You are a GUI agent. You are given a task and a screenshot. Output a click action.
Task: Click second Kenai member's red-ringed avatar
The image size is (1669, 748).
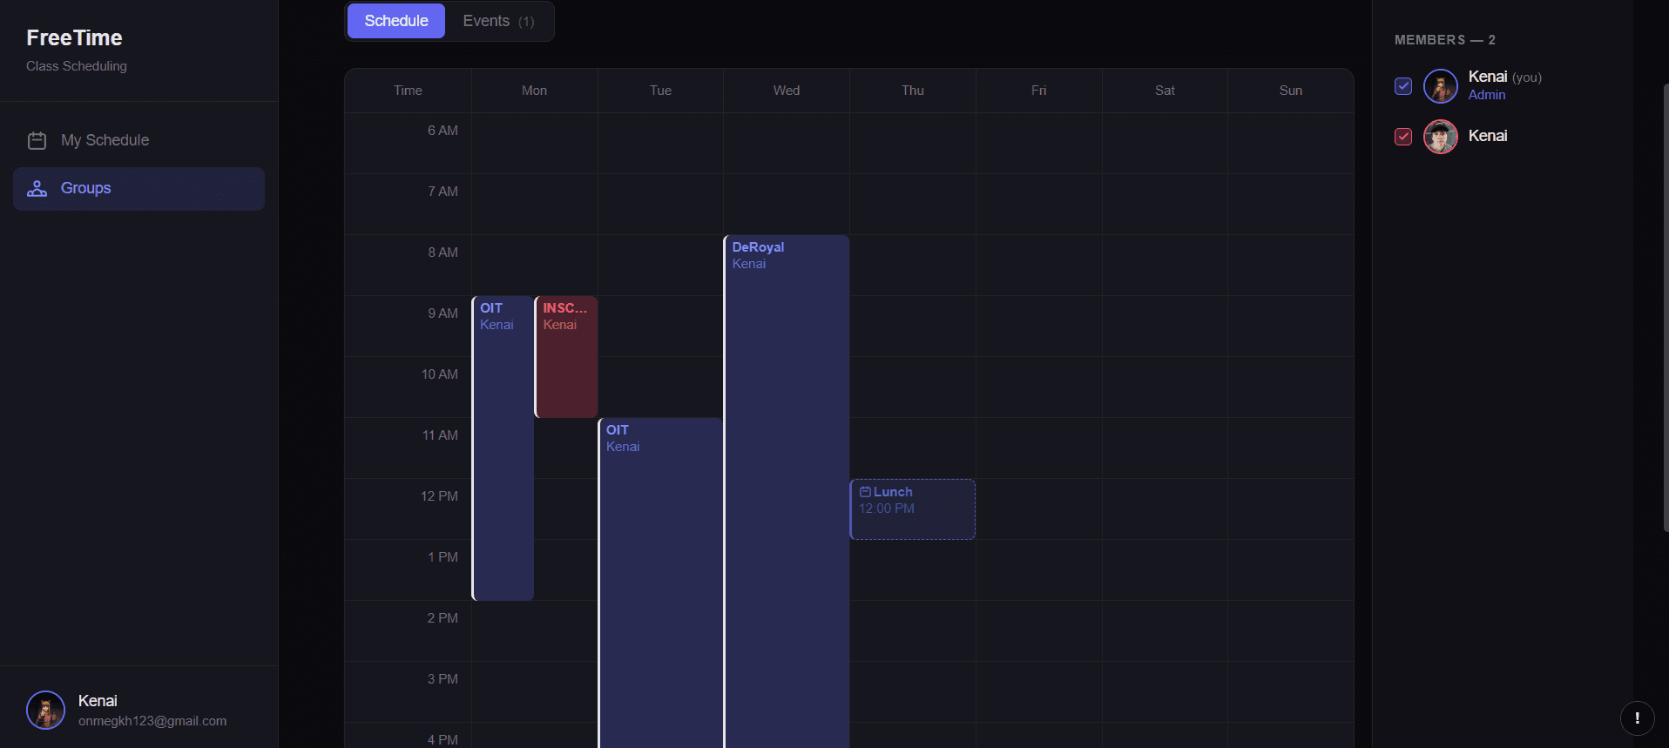(x=1440, y=137)
